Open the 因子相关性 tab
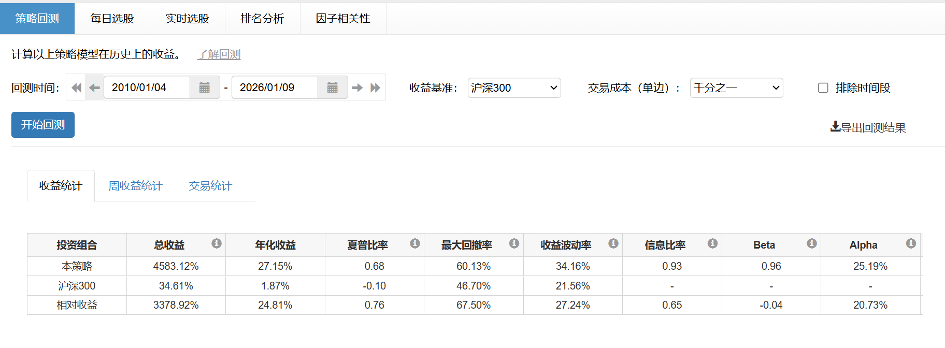The height and width of the screenshot is (348, 945). pyautogui.click(x=343, y=19)
